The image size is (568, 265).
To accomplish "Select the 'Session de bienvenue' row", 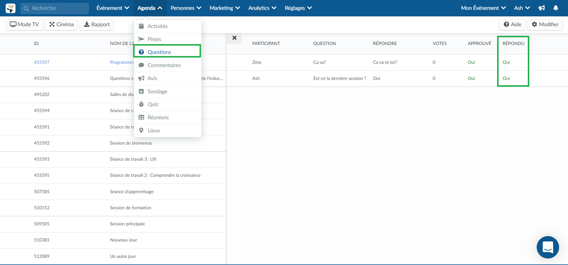I will pos(113,143).
